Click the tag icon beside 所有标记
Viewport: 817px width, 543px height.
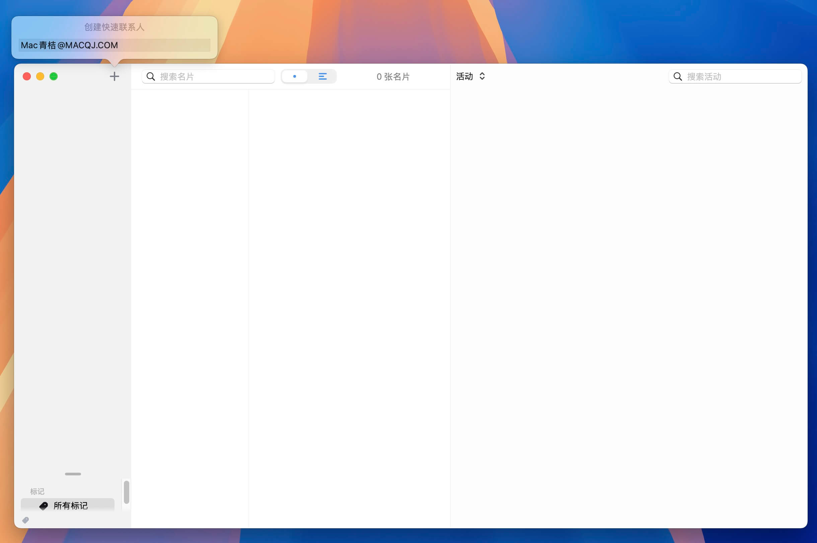coord(44,506)
